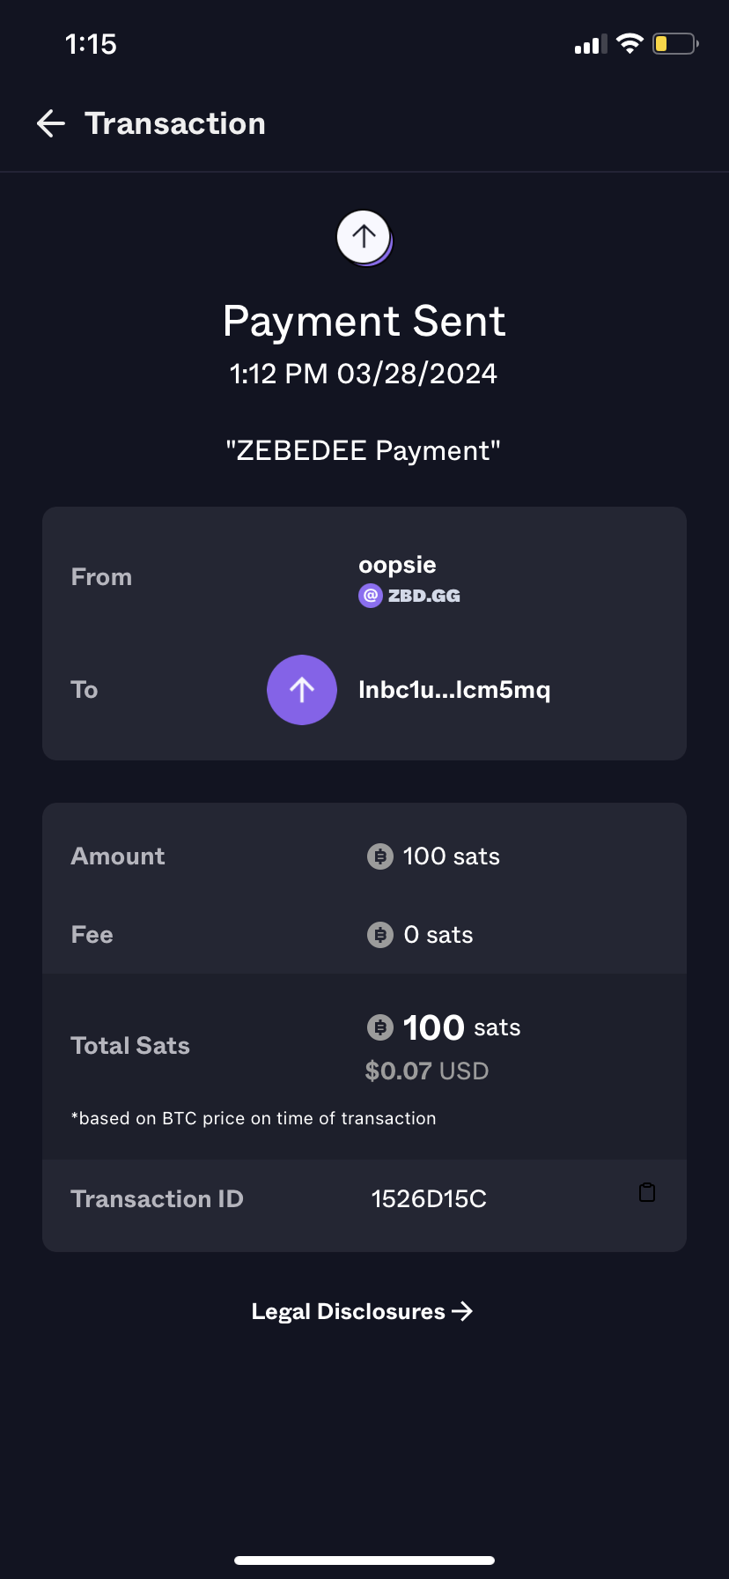The height and width of the screenshot is (1579, 729).
Task: Tap the bitcoin icon in the Fee row
Action: 380,935
